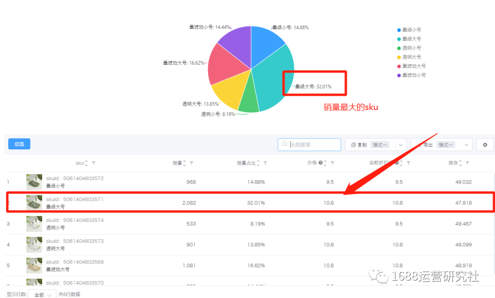Click the 导出 button
Image resolution: width=495 pixels, height=298 pixels.
[x=429, y=144]
